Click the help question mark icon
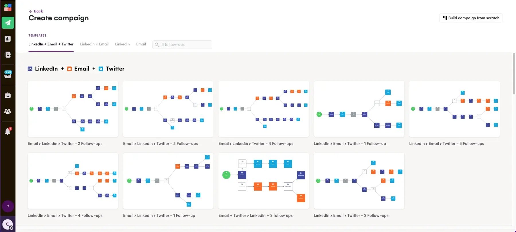This screenshot has height=232, width=516. [x=8, y=206]
